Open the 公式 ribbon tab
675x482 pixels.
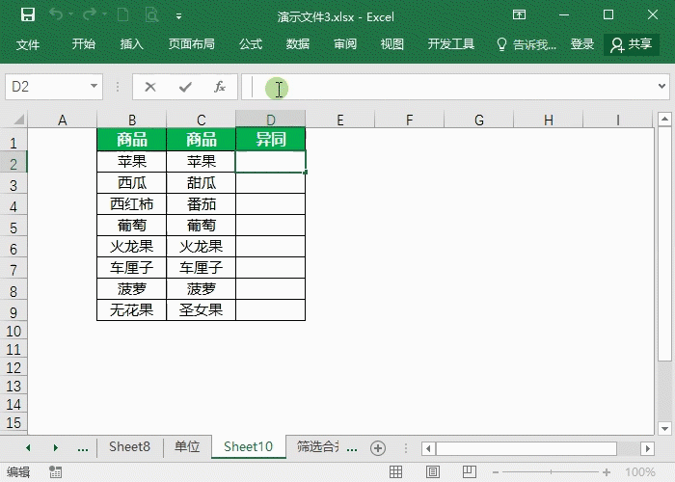[251, 44]
